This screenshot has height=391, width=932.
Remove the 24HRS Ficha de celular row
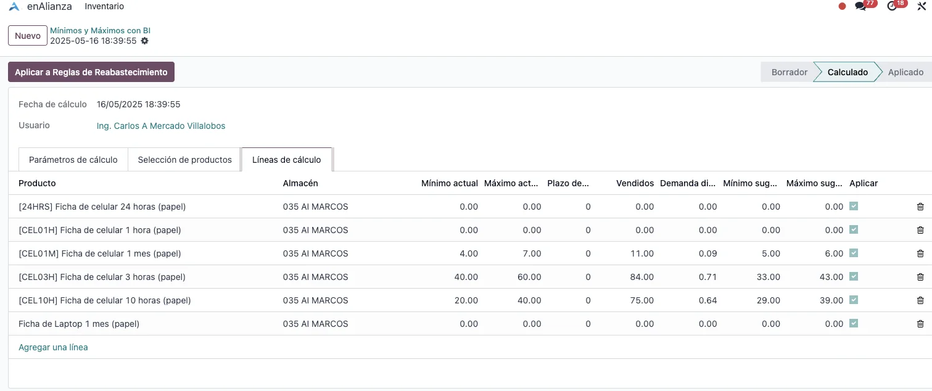tap(920, 207)
